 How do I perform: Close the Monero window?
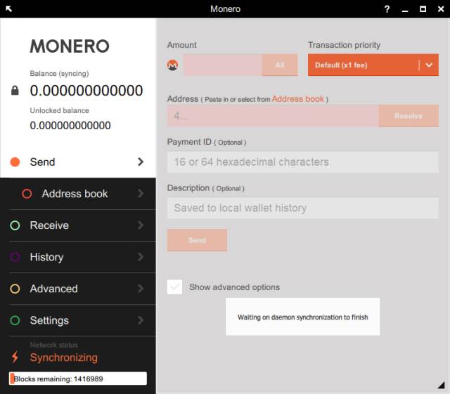pos(441,9)
